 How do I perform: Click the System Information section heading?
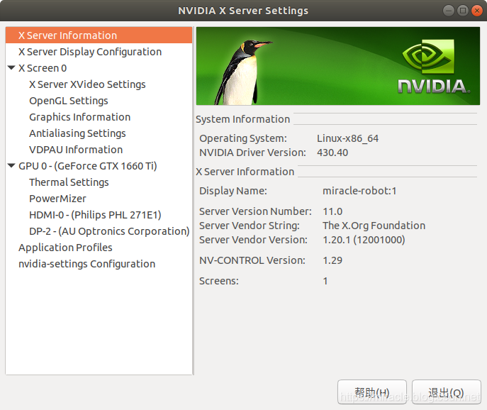coord(242,119)
